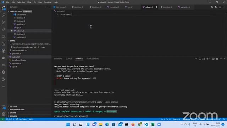Click Spaces: 4 indentation setting
The height and width of the screenshot is (128, 227).
[x=177, y=119]
